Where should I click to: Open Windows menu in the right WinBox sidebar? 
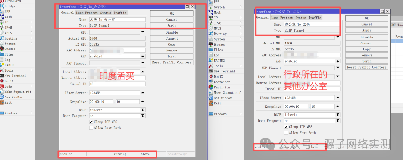220,114
